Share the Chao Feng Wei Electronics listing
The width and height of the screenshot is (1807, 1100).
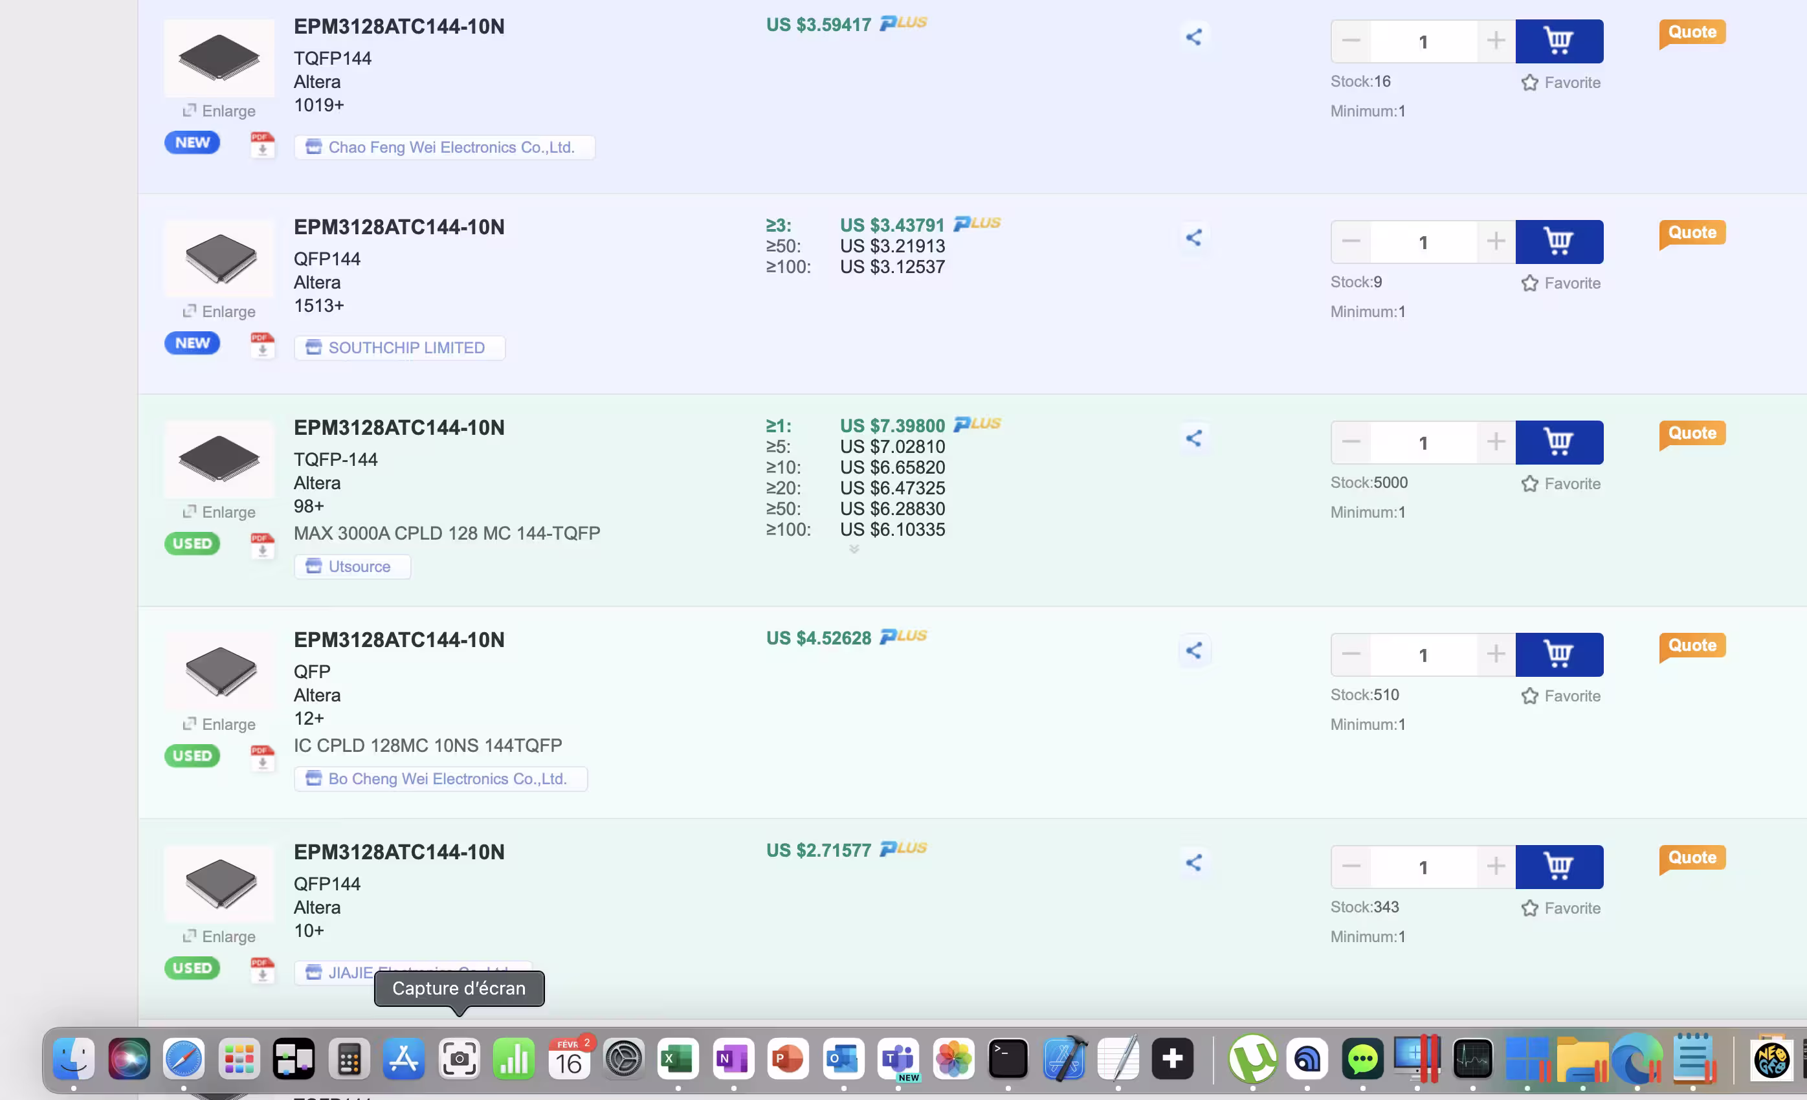1193,37
